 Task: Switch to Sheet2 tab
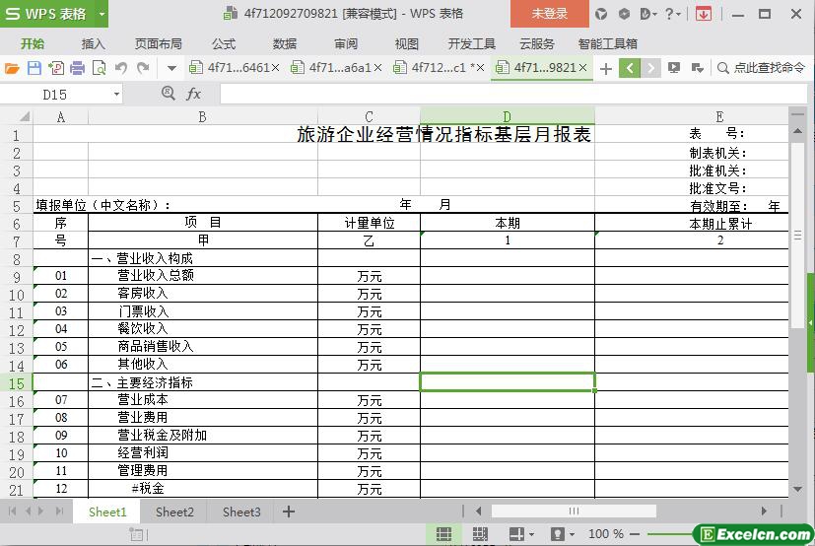174,512
